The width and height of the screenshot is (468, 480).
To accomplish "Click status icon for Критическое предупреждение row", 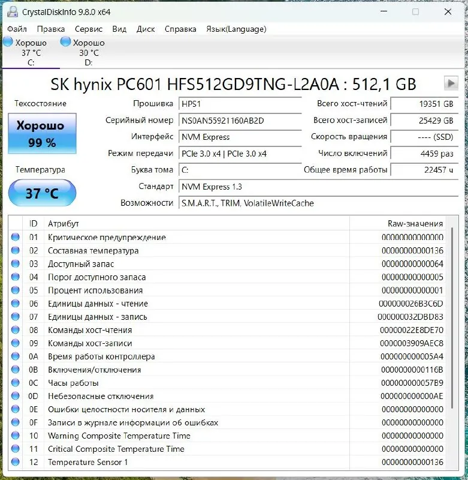I will (x=16, y=237).
